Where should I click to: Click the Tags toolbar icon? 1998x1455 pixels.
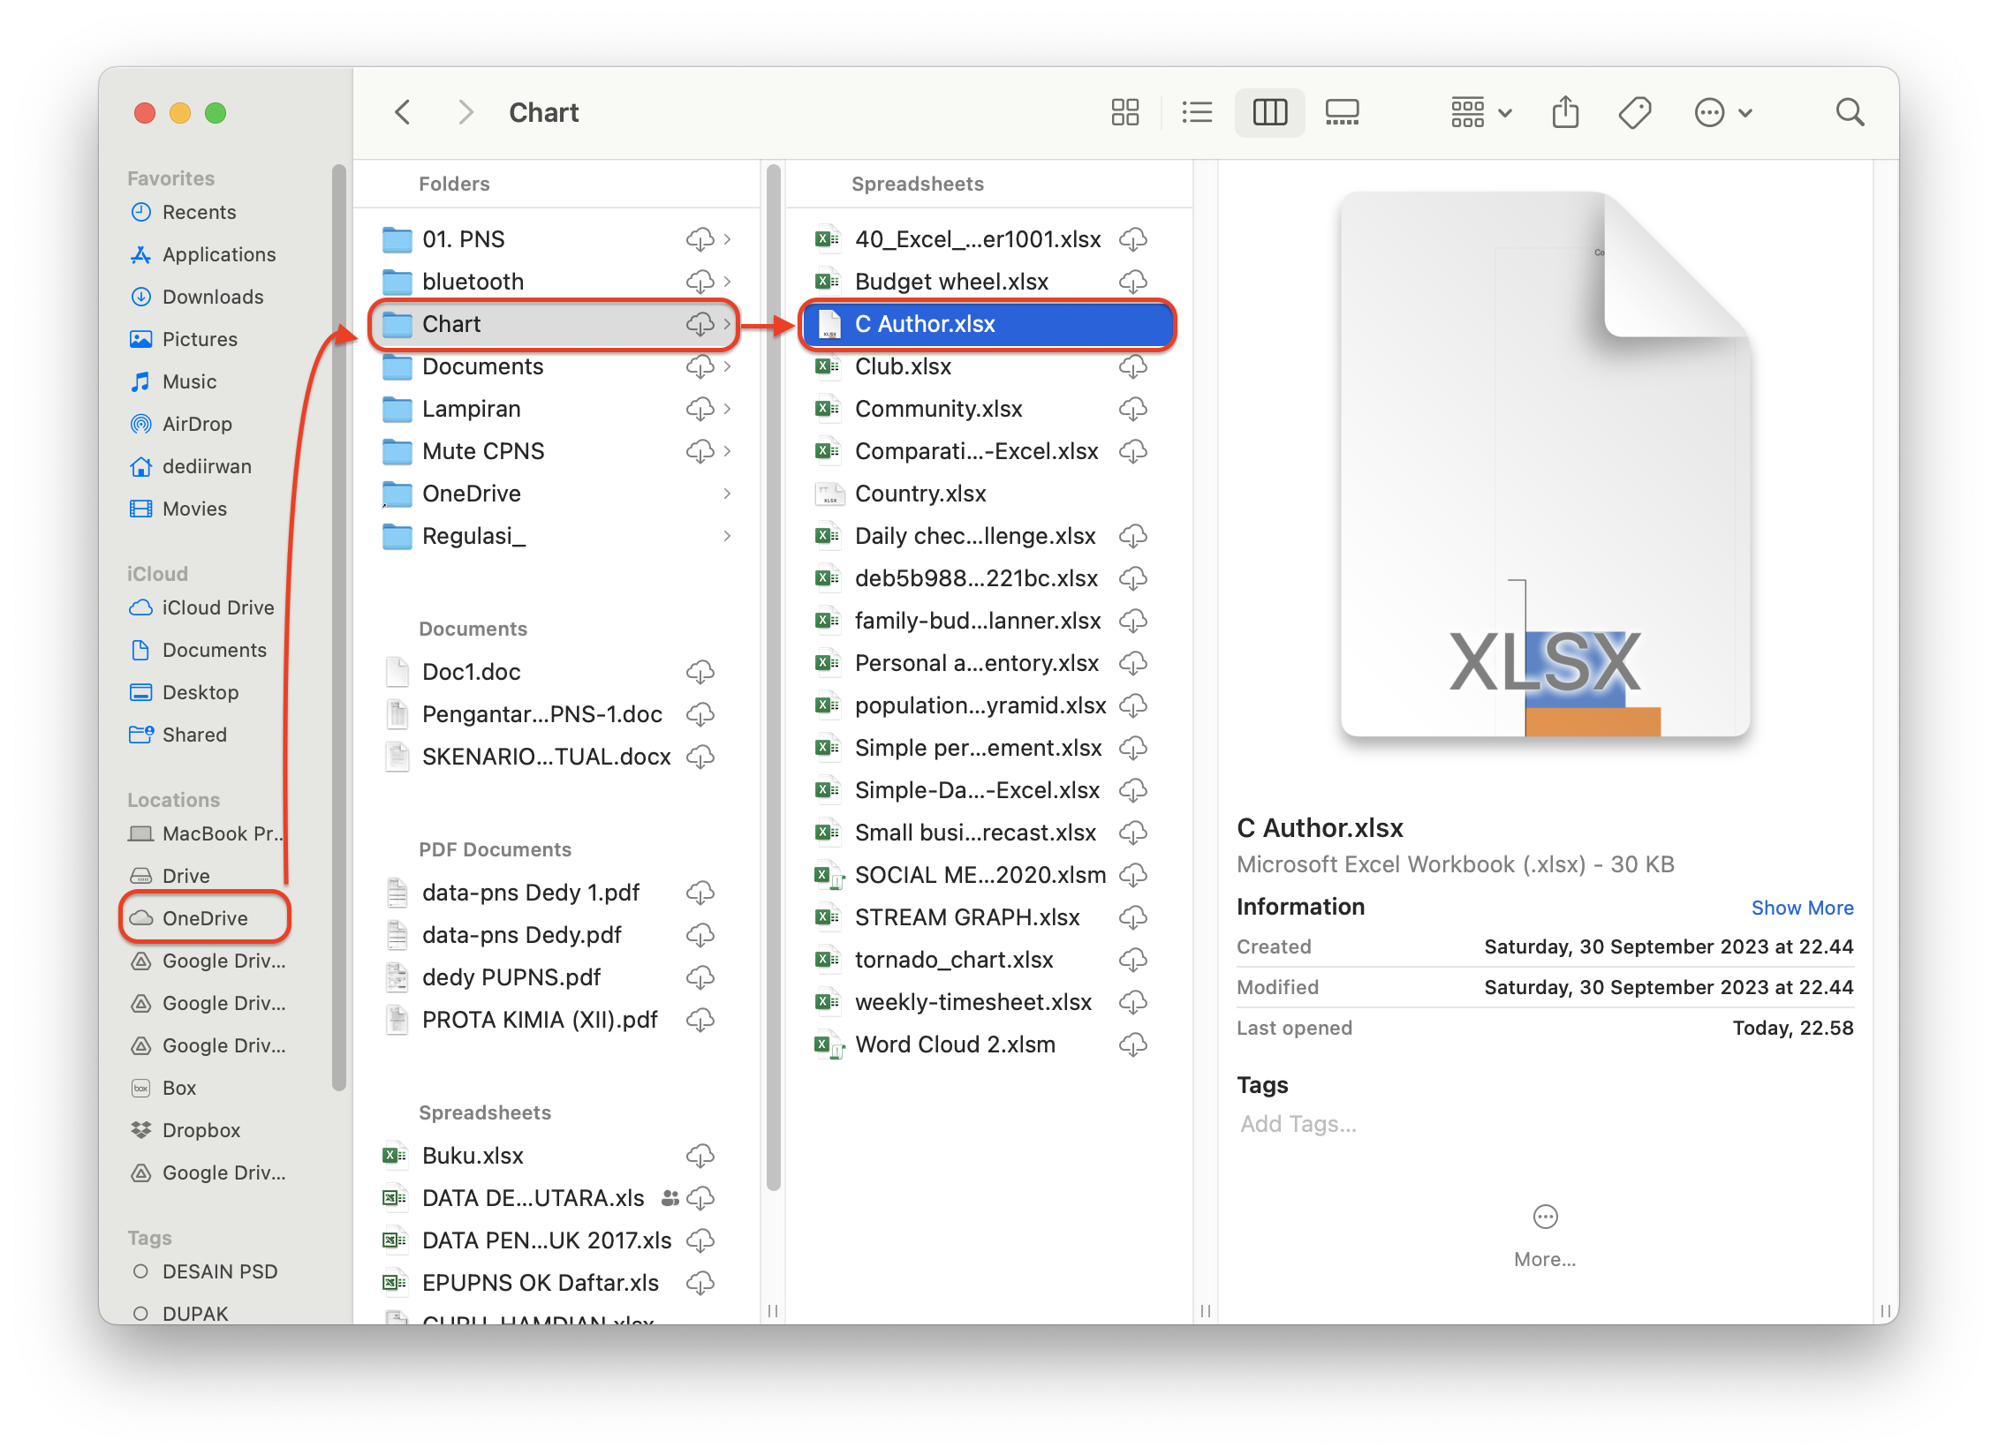tap(1634, 112)
